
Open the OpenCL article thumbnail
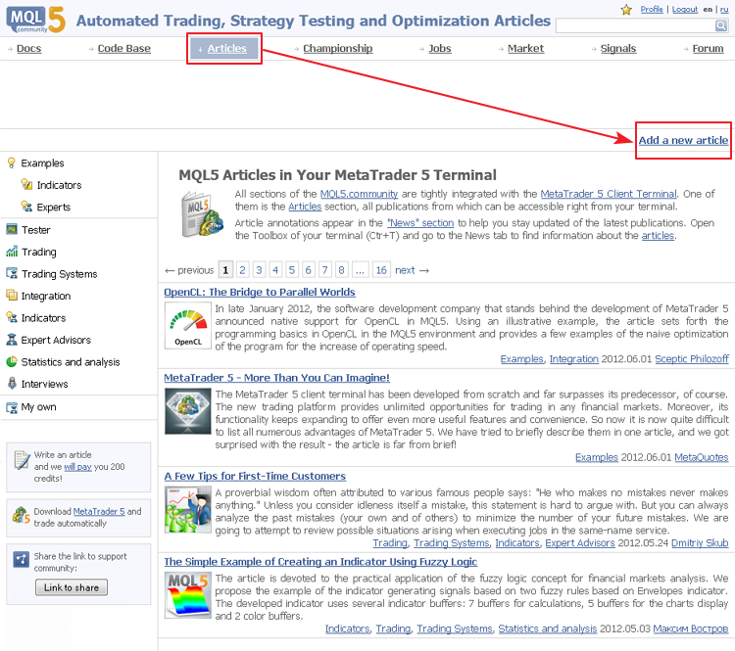(188, 325)
